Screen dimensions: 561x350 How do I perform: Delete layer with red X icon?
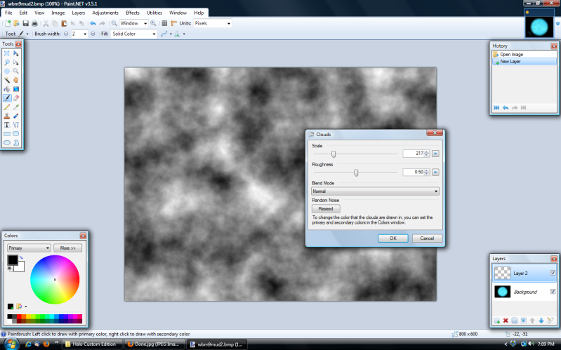(506, 321)
